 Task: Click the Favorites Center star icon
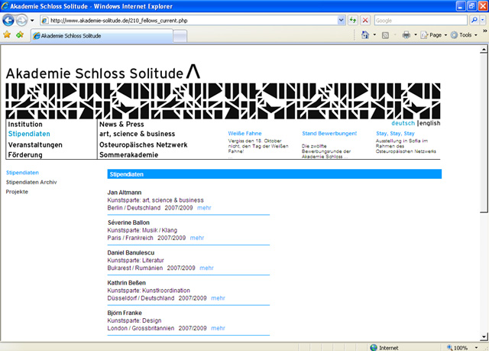[7, 35]
